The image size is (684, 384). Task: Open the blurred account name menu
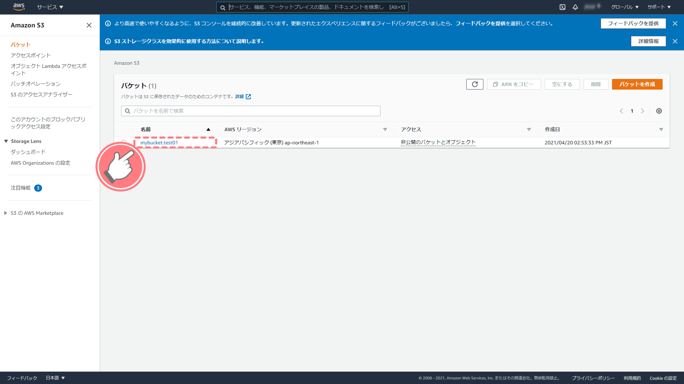pyautogui.click(x=593, y=7)
